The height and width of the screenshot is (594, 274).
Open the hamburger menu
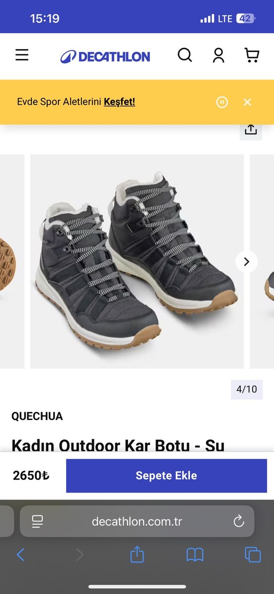click(x=22, y=55)
